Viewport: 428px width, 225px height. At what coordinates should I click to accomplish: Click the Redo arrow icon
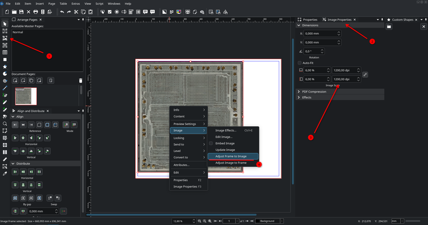click(69, 12)
